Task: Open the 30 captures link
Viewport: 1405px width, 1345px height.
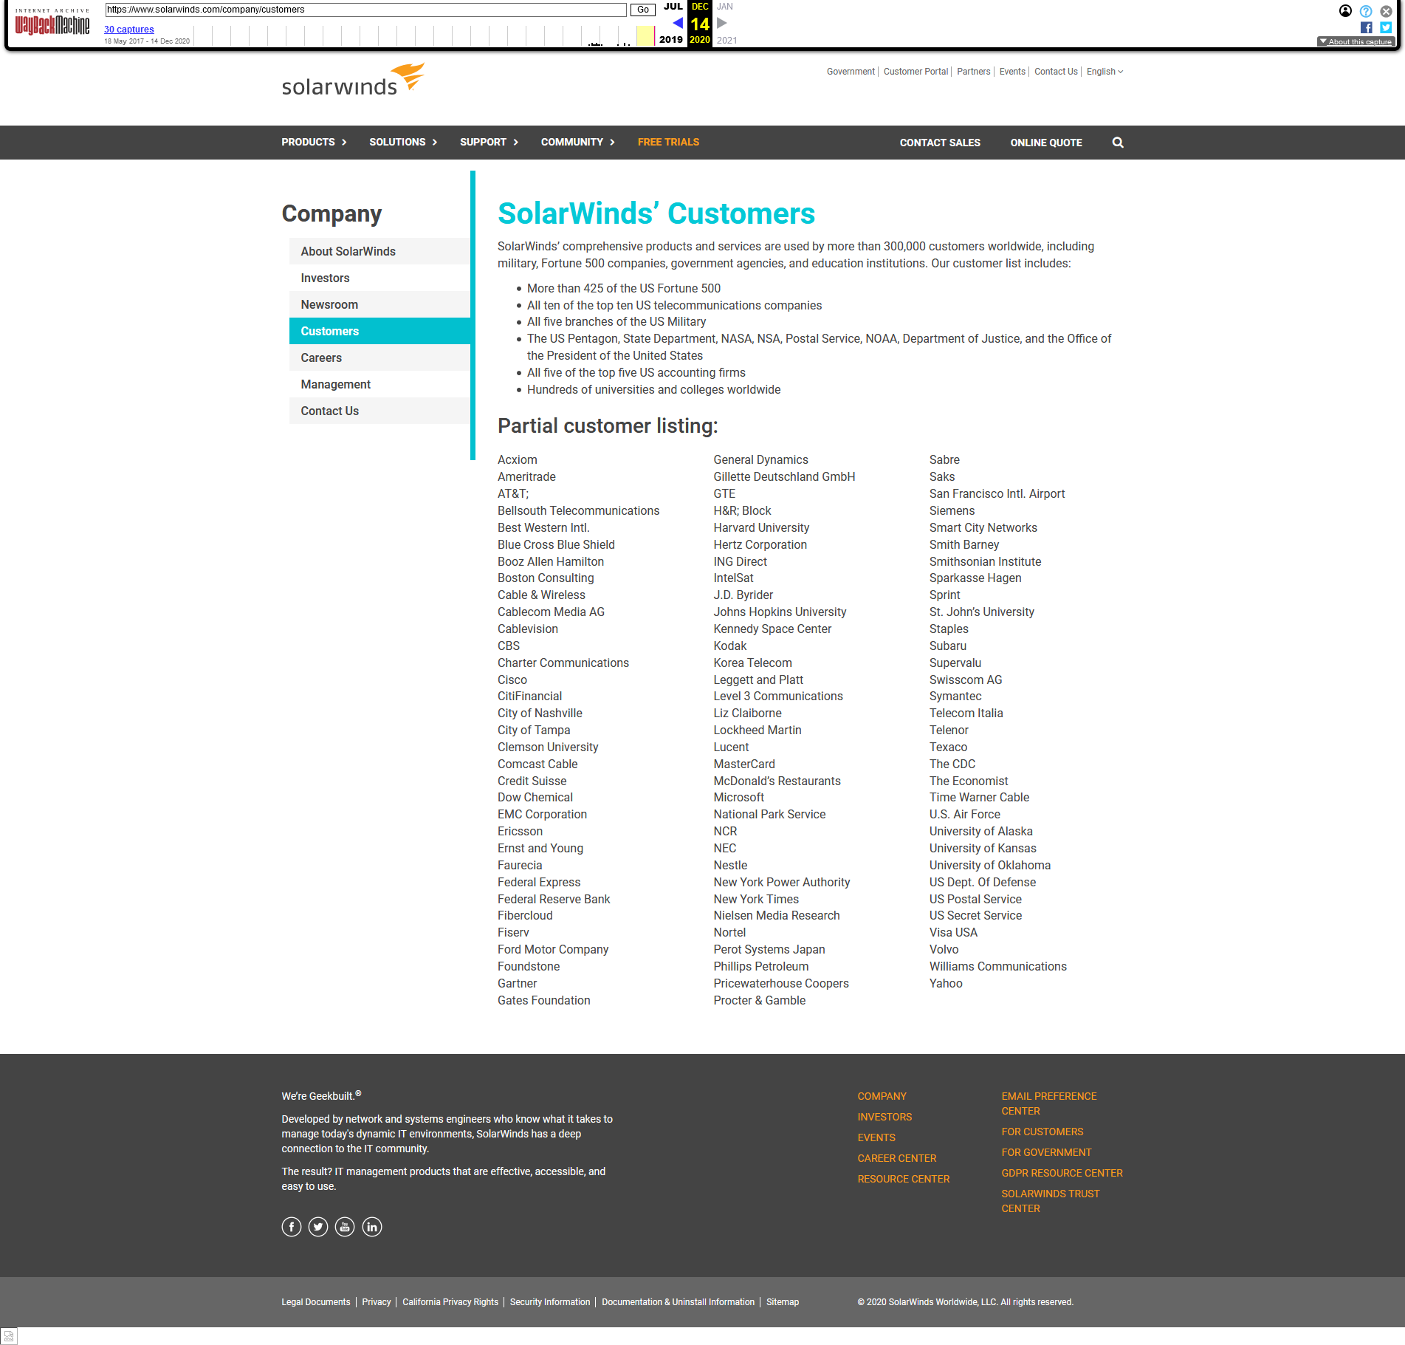Action: coord(129,30)
